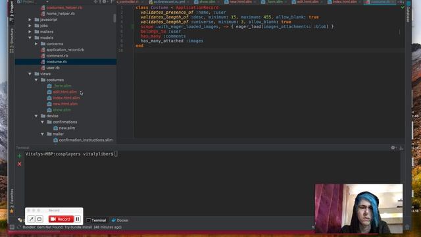The height and width of the screenshot is (237, 421).
Task: Open edit.html.slim in the project tree
Action: 64,92
